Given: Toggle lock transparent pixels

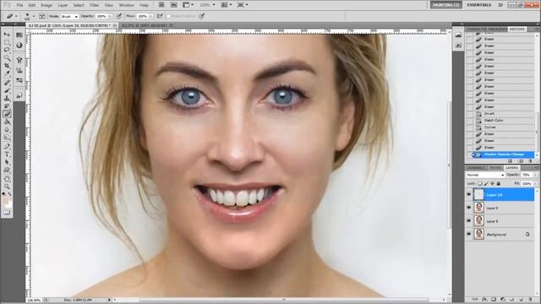Looking at the screenshot, I should click(479, 184).
